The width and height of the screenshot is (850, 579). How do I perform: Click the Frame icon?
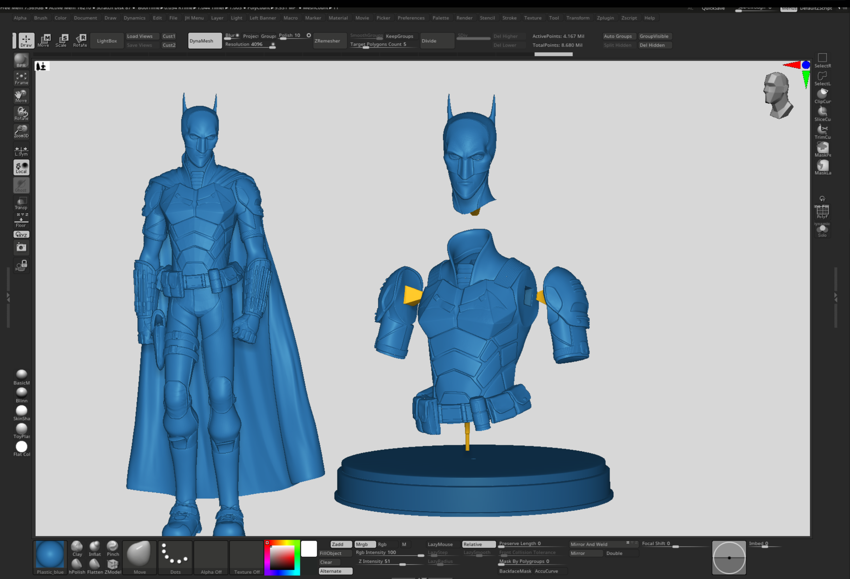tap(21, 78)
